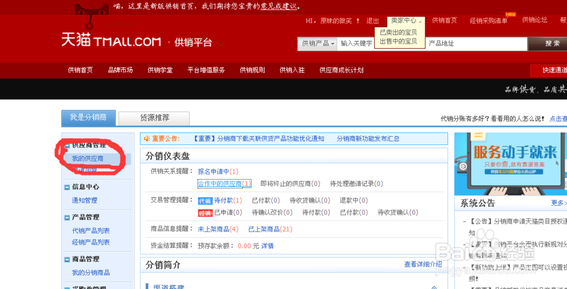The image size is (567, 289).
Task: Click the 合作中的供应商(1) link
Action: (225, 184)
